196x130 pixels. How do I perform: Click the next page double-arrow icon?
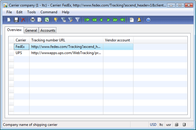[x=115, y=20]
